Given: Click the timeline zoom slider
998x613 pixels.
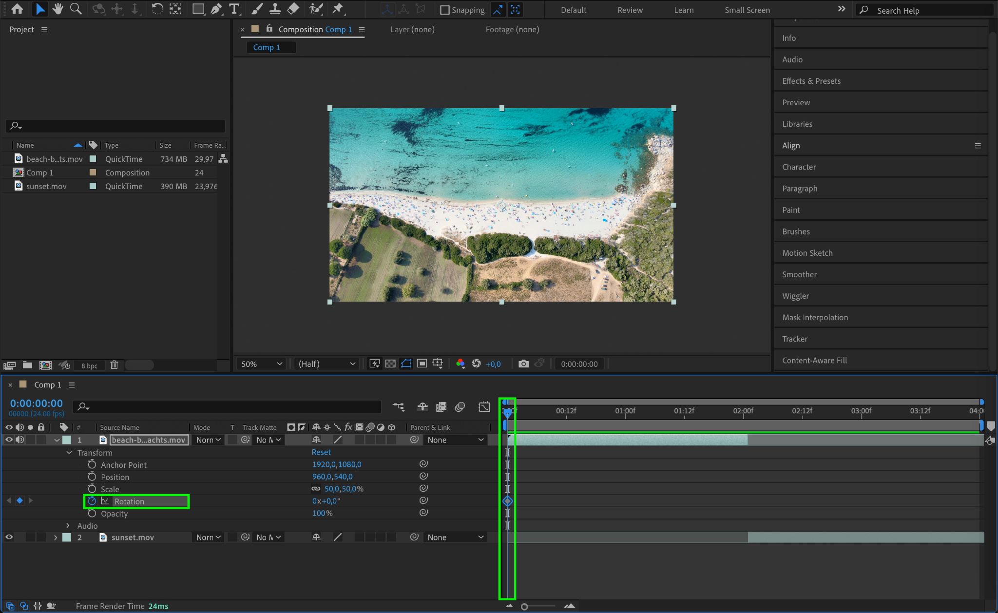Looking at the screenshot, I should [524, 607].
